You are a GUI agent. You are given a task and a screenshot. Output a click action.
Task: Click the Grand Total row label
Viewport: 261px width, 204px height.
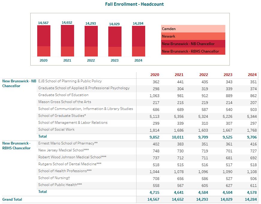click(12, 199)
